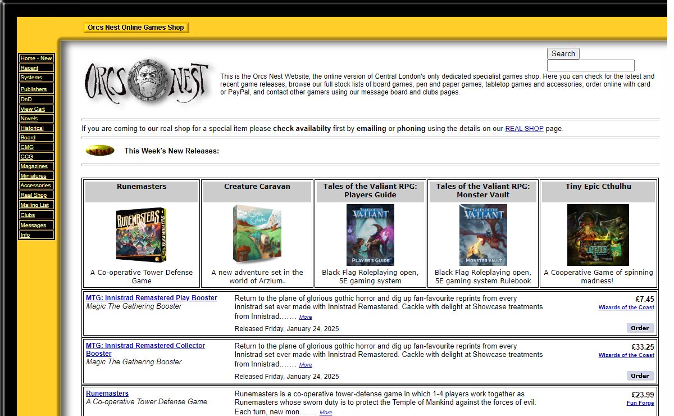Click the NEW badge icon
Viewport: 674px width, 416px height.
coord(100,151)
